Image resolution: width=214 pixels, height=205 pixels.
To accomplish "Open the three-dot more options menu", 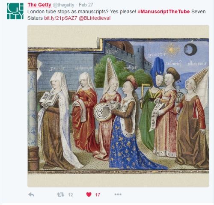I will click(x=118, y=194).
